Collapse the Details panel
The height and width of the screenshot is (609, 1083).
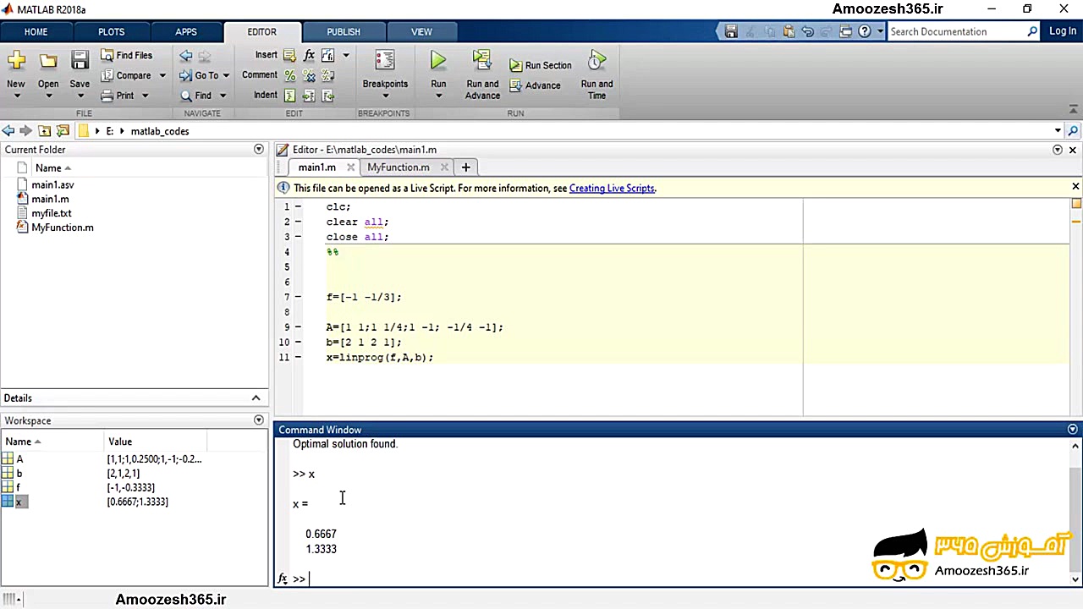coord(256,398)
